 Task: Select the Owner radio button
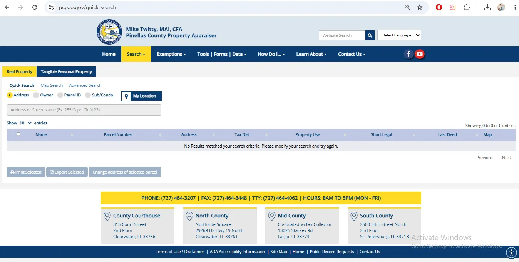(36, 95)
